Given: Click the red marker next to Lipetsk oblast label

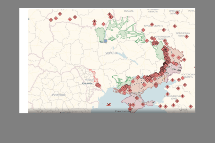Looking at the screenshot, I should [x=177, y=13].
